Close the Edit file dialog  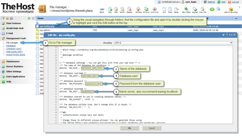[234, 35]
